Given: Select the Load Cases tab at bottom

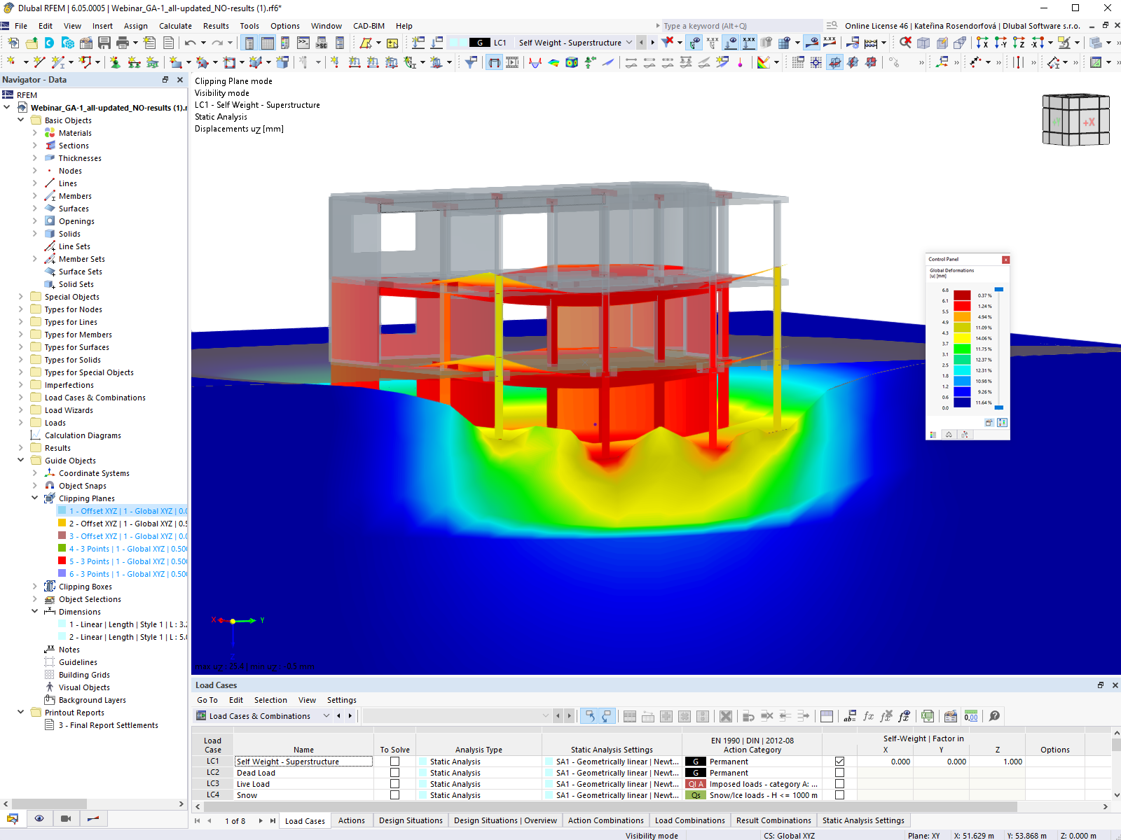Looking at the screenshot, I should pyautogui.click(x=304, y=820).
